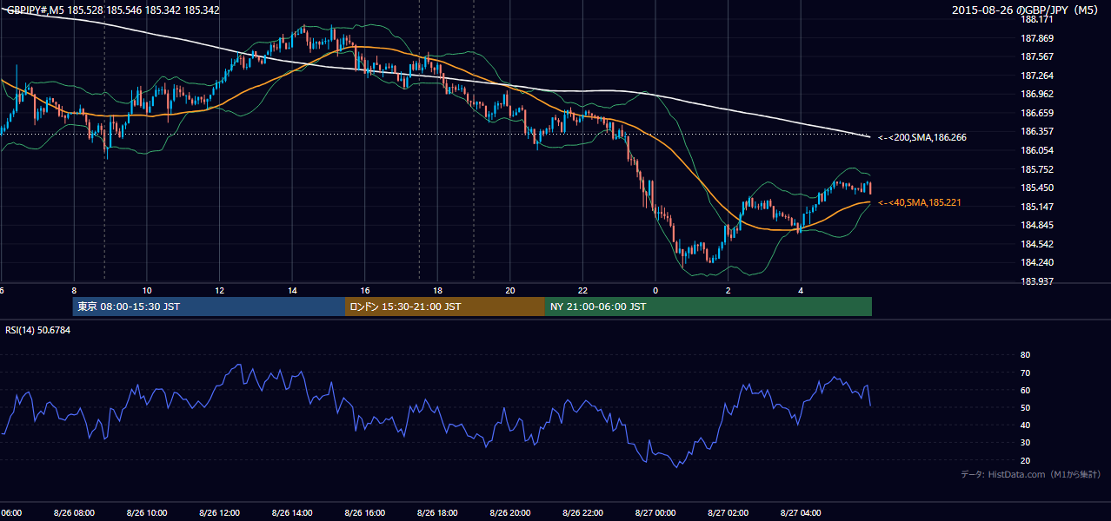This screenshot has height=521, width=1111.
Task: Click the 8/26 10:00 time axis label
Action: [x=147, y=512]
